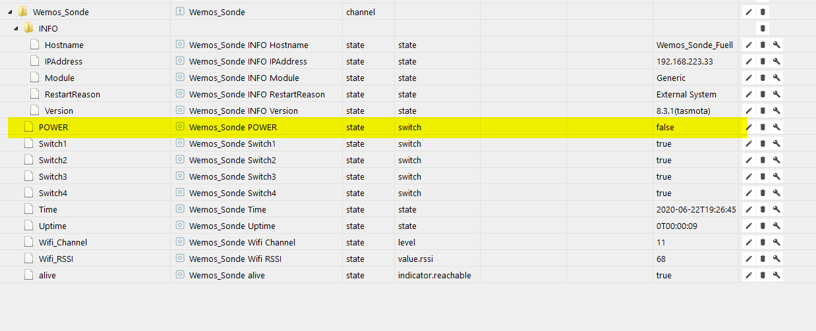Edit the IPAddress object
This screenshot has height=331, width=816.
749,61
